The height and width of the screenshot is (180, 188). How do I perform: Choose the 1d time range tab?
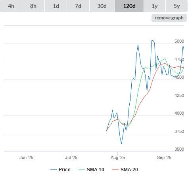point(56,6)
